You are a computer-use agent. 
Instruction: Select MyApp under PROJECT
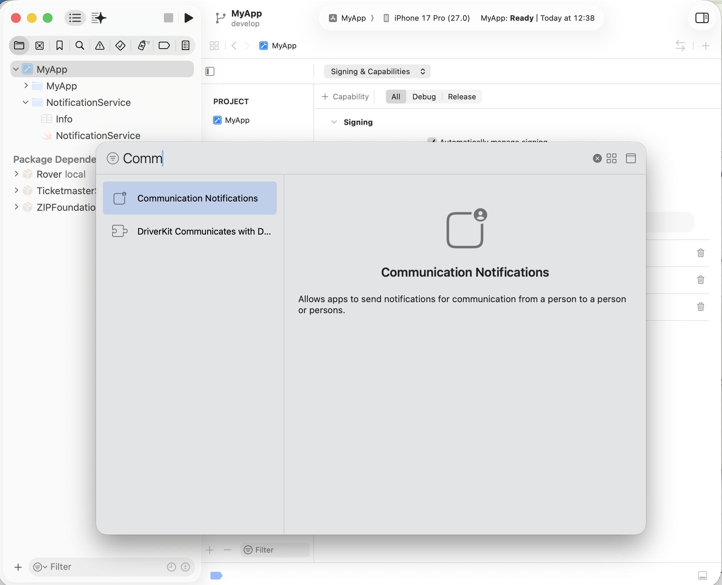(x=231, y=120)
